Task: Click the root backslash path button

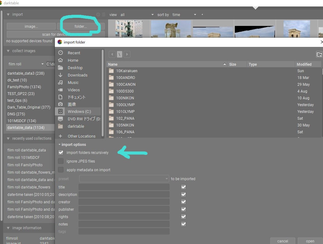Action: pos(120,54)
